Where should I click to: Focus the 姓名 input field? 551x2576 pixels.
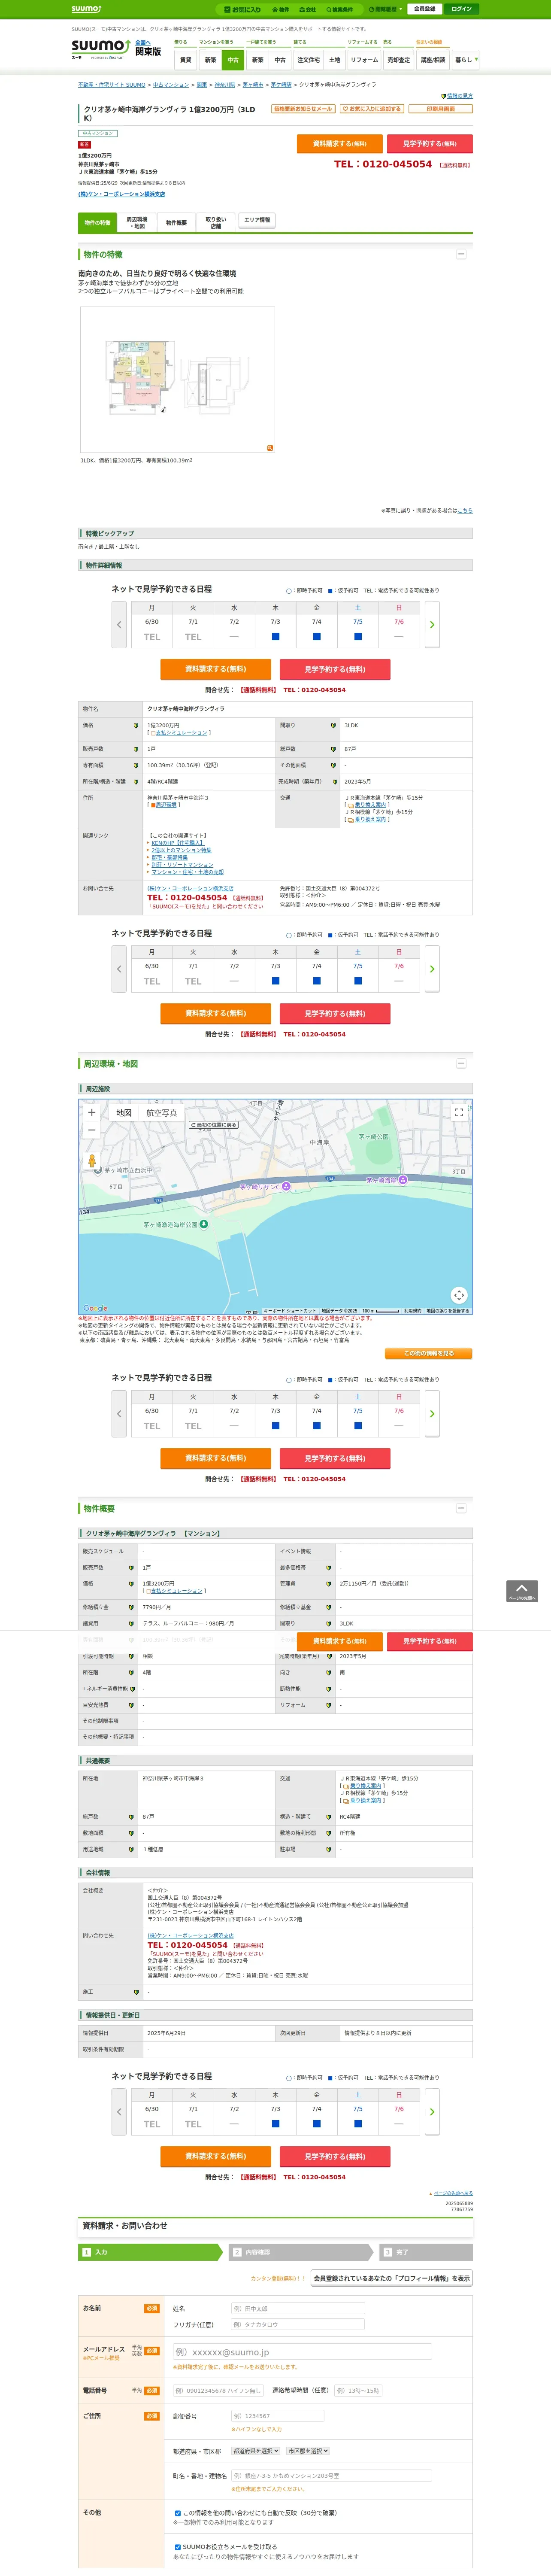click(297, 2309)
